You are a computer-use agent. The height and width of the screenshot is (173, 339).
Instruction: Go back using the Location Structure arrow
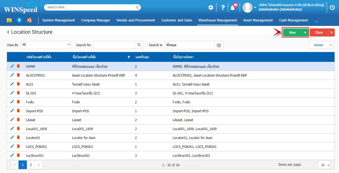8,32
